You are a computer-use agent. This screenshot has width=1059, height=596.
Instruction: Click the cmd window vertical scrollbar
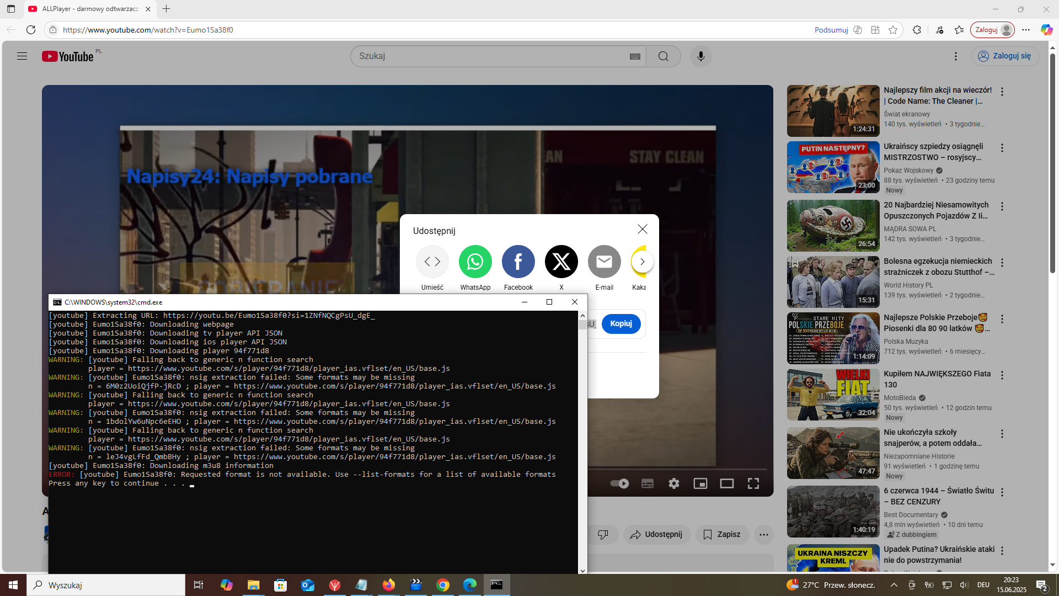(582, 324)
